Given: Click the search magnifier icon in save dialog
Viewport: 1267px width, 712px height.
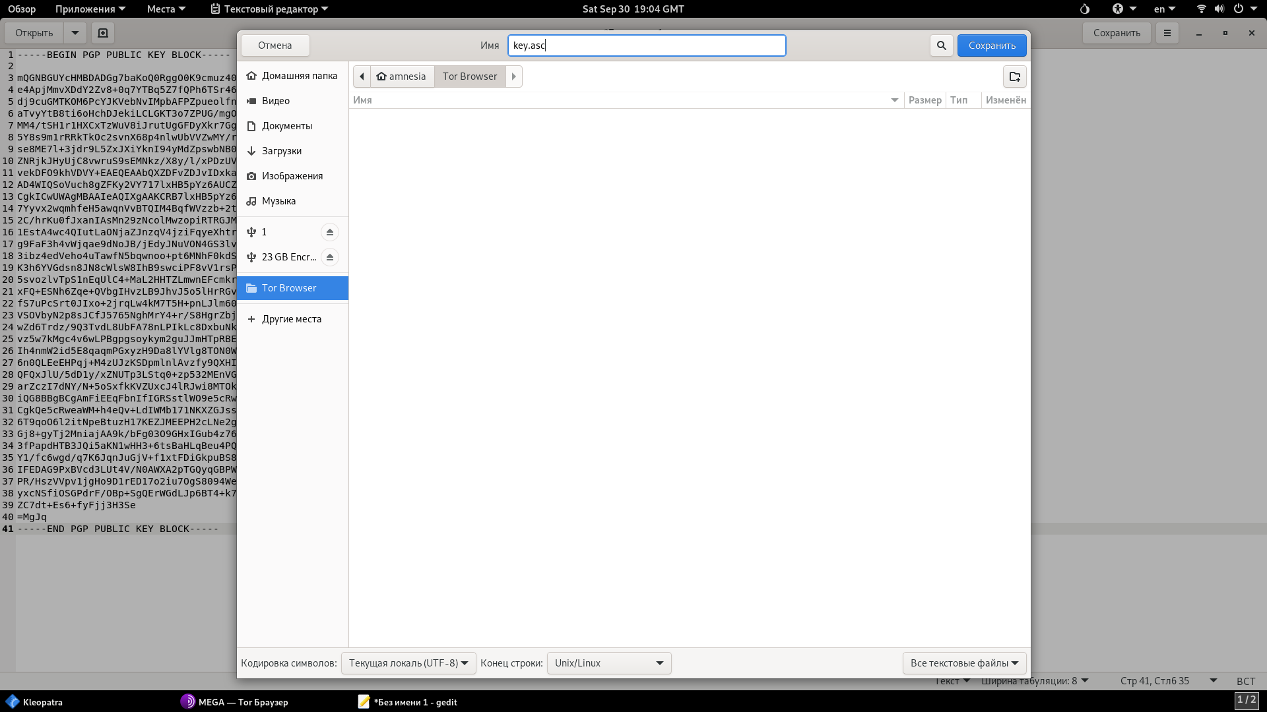Looking at the screenshot, I should 941,45.
